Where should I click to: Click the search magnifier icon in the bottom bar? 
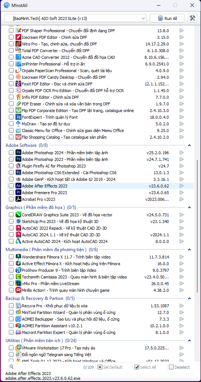point(11,367)
